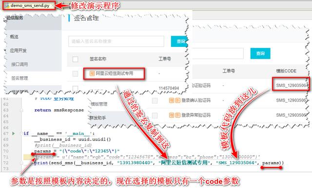Tick the checkbox for 登录异常验证码 template
This screenshot has height=188, width=312.
(x=155, y=115)
